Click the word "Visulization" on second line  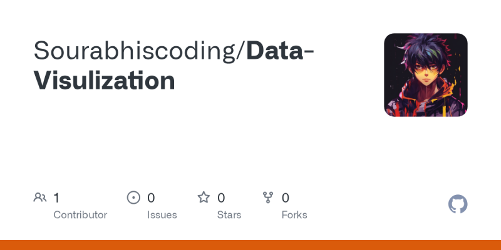(x=105, y=81)
